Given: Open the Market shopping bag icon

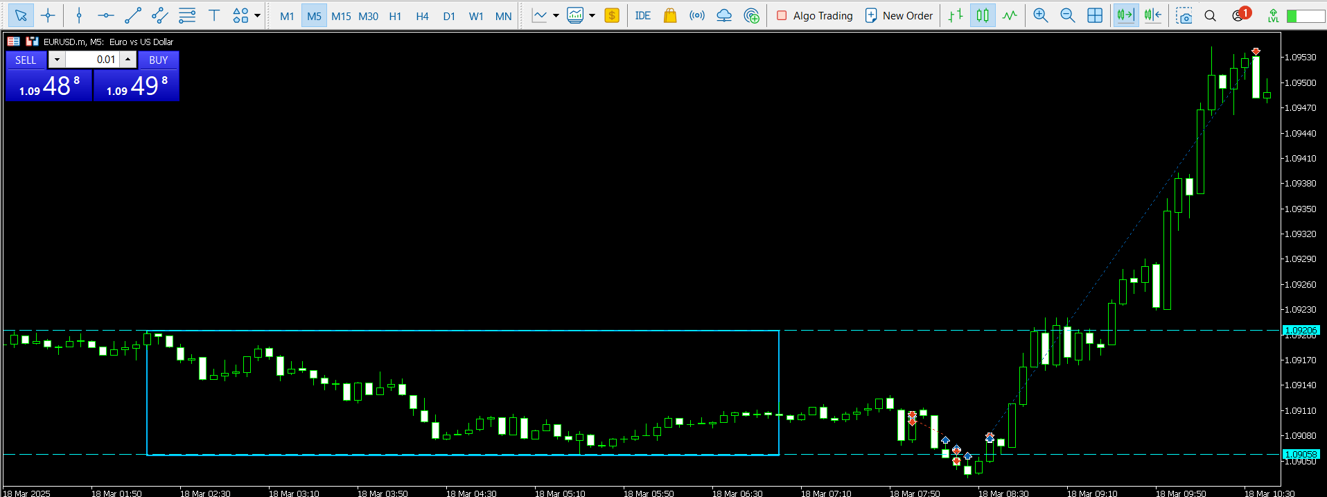Looking at the screenshot, I should [x=669, y=15].
